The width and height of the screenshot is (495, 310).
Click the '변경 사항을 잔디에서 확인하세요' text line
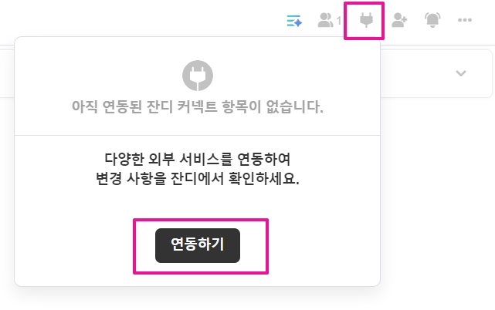pos(197,180)
